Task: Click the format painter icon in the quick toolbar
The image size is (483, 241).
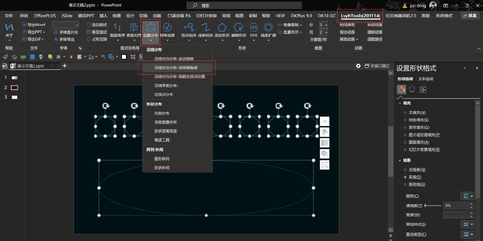Action: pos(5,57)
